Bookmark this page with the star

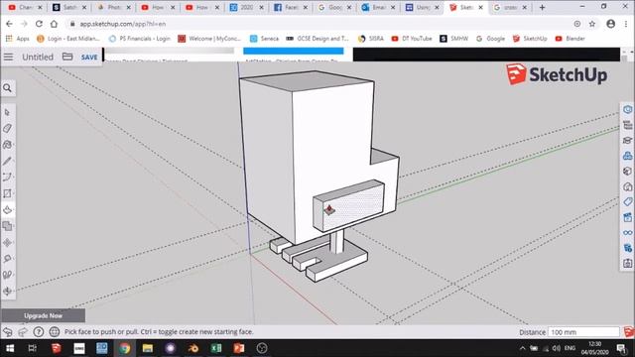592,24
